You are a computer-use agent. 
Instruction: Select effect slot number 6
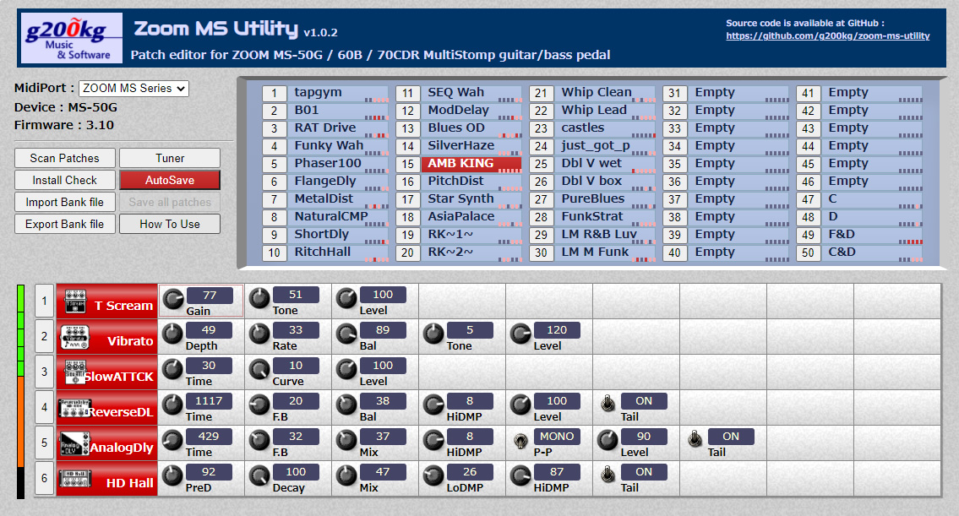pos(44,478)
